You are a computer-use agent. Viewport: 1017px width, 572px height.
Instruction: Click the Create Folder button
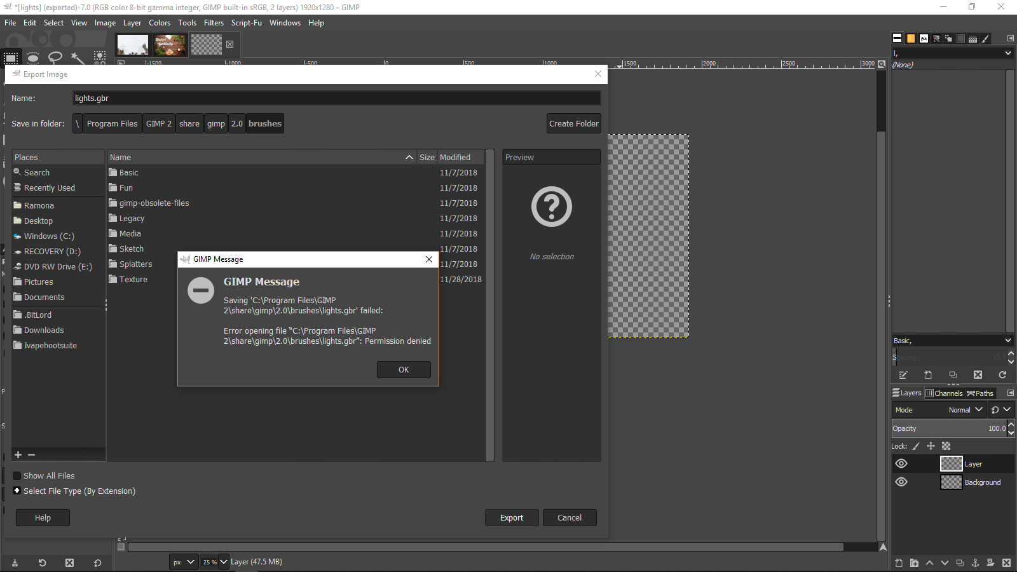(573, 124)
